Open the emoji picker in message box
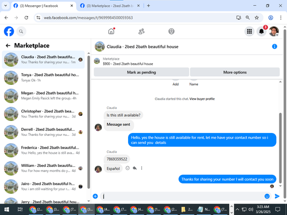 267,196
